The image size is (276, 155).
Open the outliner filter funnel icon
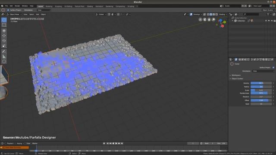[x=268, y=14]
